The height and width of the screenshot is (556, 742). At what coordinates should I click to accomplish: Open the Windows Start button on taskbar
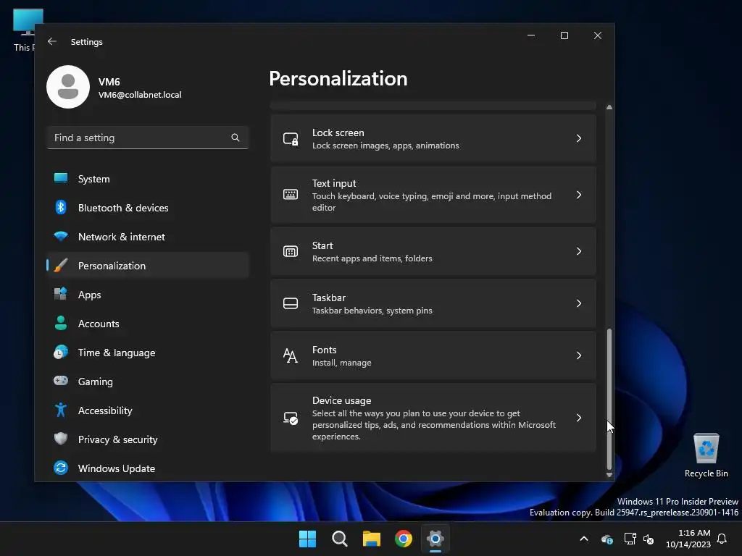[x=307, y=539]
